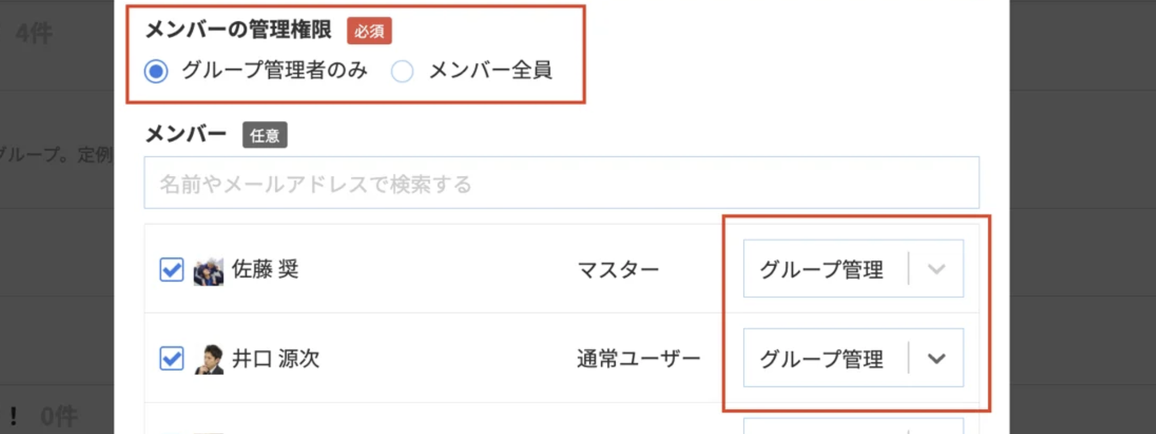Select the メンバー全員 radio option

(402, 71)
